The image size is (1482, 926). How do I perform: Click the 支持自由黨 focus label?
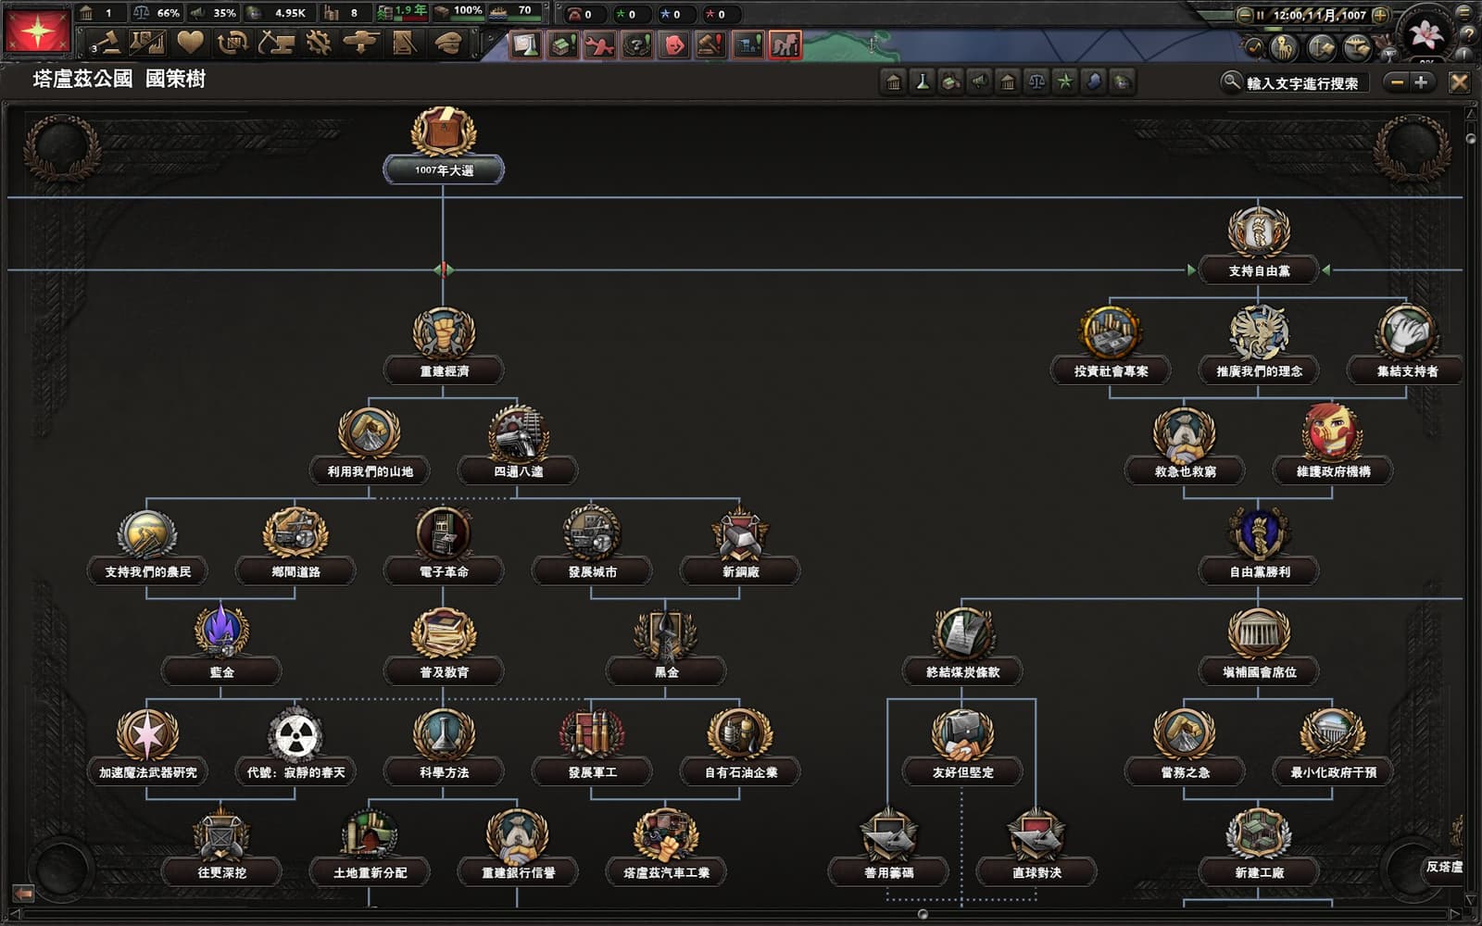(x=1259, y=271)
